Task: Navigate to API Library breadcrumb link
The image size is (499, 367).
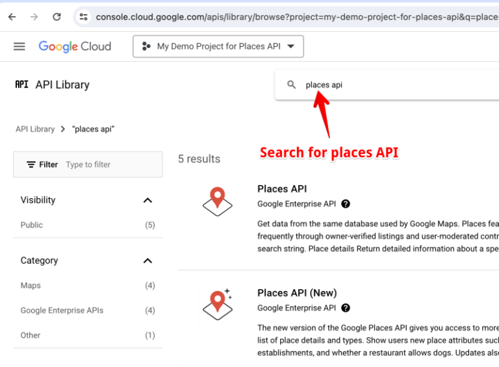Action: point(35,129)
